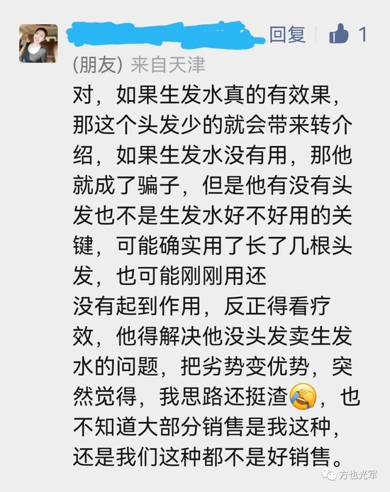This screenshot has width=390, height=492.
Task: Click the line starting 就成了骗子
Action: (212, 186)
